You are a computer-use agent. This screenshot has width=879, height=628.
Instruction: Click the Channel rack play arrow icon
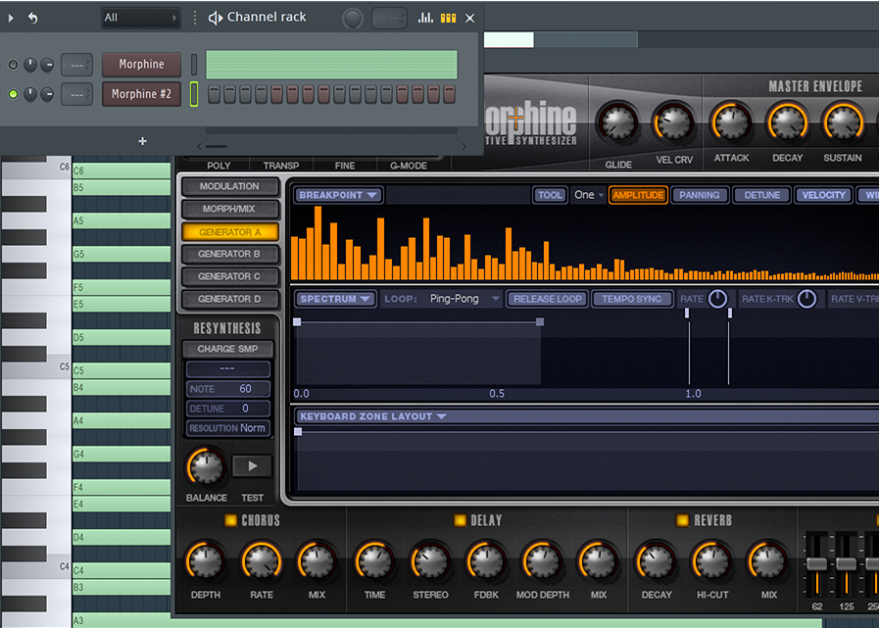click(12, 18)
